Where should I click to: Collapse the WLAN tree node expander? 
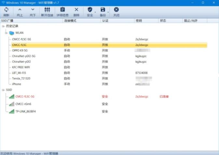coord(6,33)
